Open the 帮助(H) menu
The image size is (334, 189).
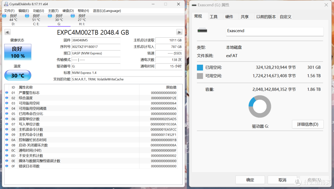tap(83, 10)
